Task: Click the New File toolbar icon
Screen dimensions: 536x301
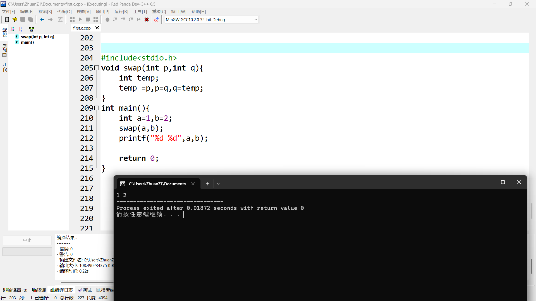Action: pyautogui.click(x=7, y=20)
